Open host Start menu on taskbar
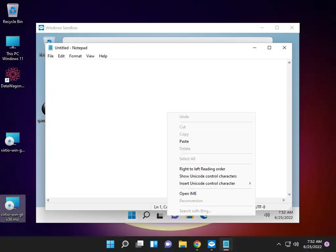Screen dimensions: 336x252 110,244
